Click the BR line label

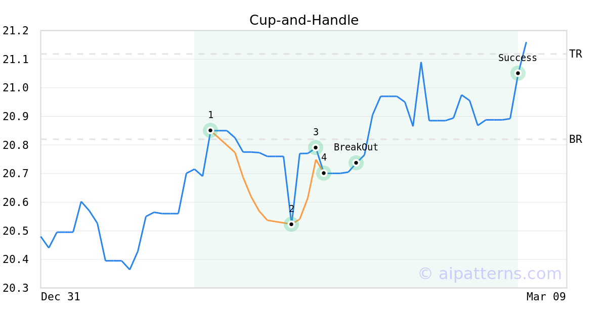point(576,139)
